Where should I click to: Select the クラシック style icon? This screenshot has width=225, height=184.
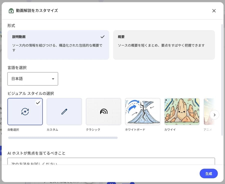[103, 111]
